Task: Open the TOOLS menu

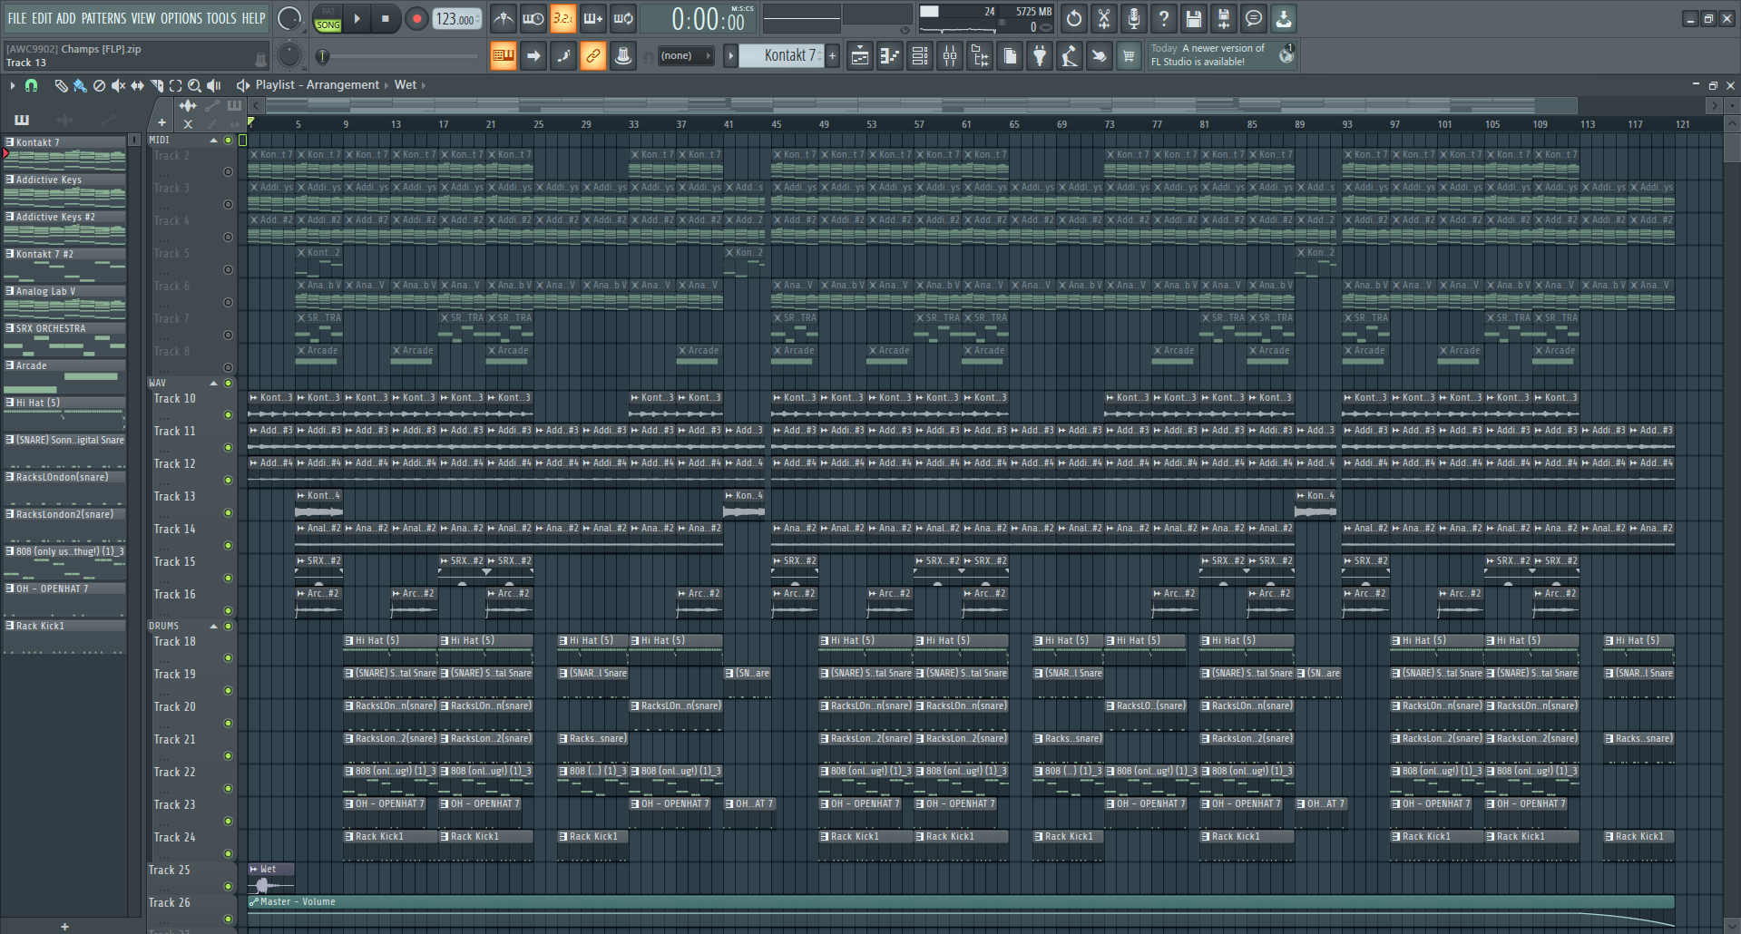Action: (221, 18)
